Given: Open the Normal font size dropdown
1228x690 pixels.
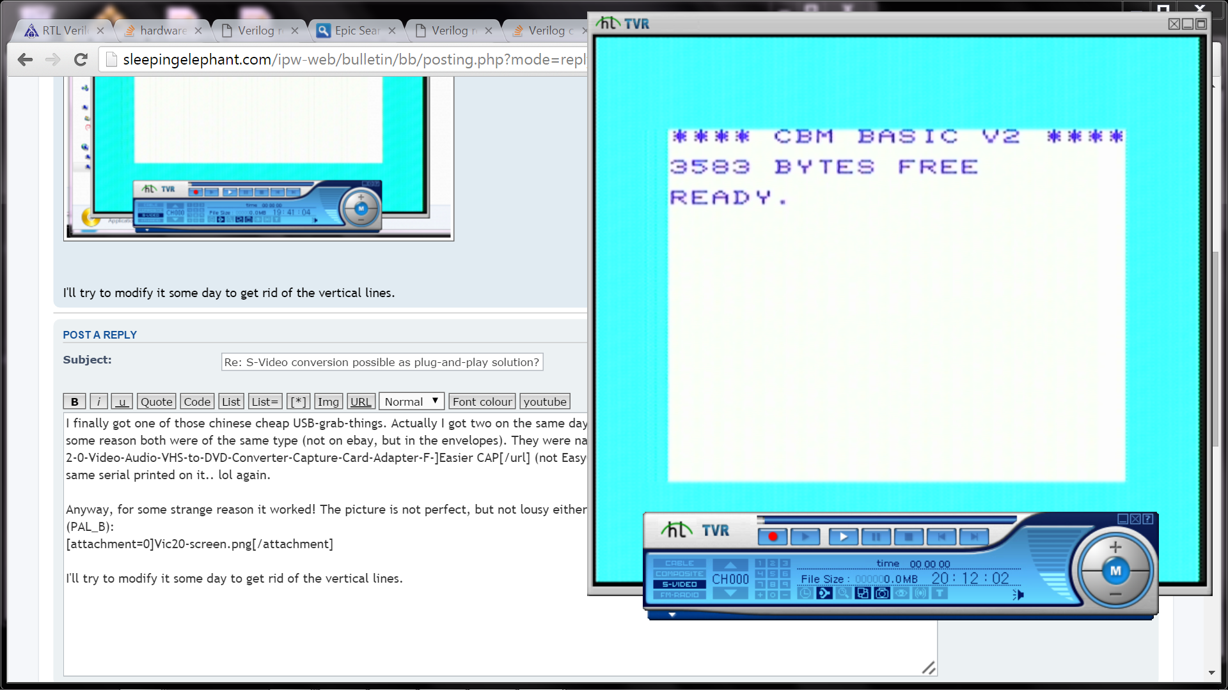Looking at the screenshot, I should [x=411, y=401].
